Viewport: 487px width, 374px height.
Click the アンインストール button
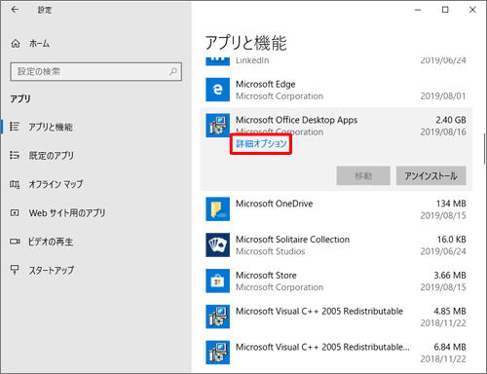[x=431, y=175]
